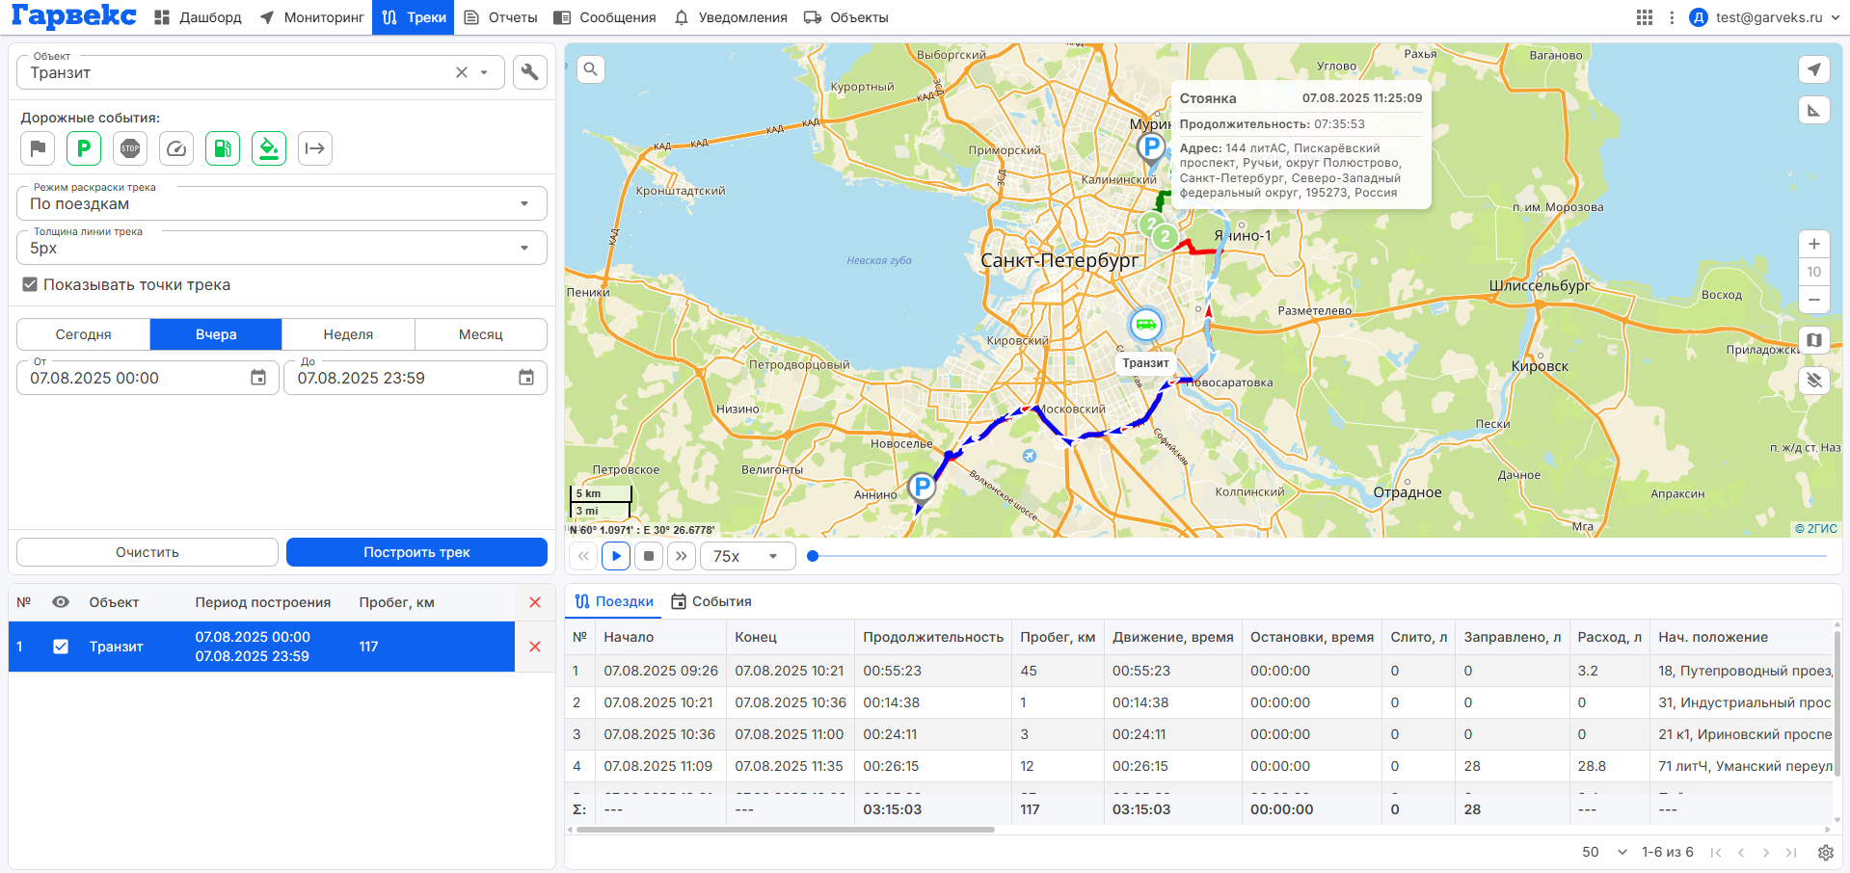This screenshot has width=1850, height=873.
Task: Slow down track playback speed
Action: click(583, 556)
